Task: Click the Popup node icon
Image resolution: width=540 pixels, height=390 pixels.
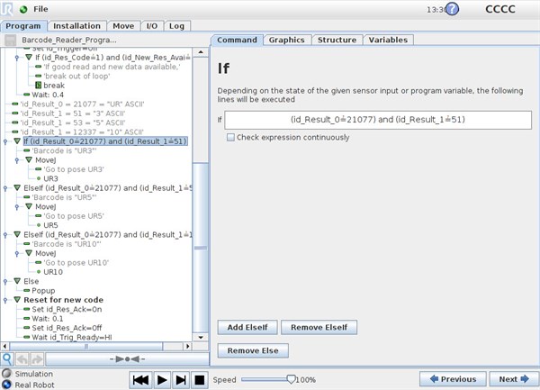Action: click(x=26, y=290)
